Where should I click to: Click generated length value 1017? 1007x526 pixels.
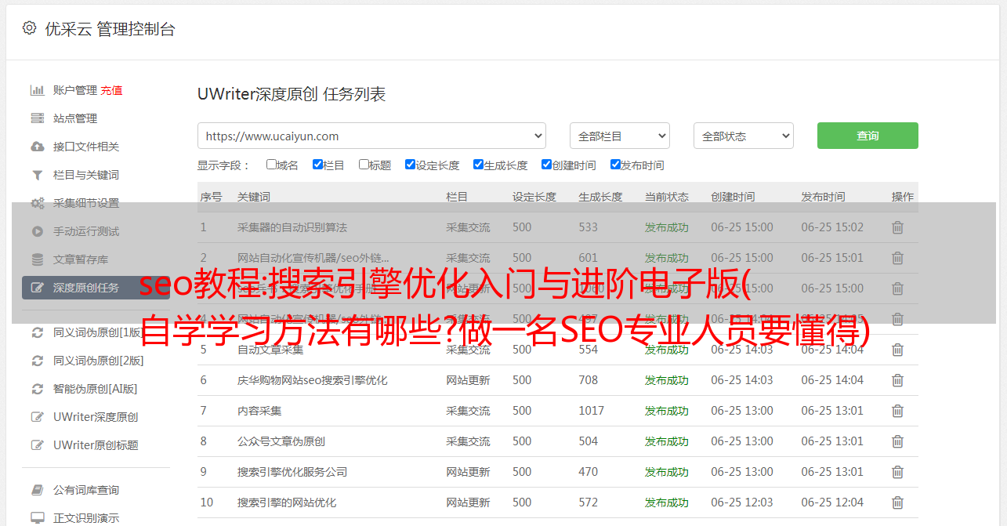[x=592, y=411]
